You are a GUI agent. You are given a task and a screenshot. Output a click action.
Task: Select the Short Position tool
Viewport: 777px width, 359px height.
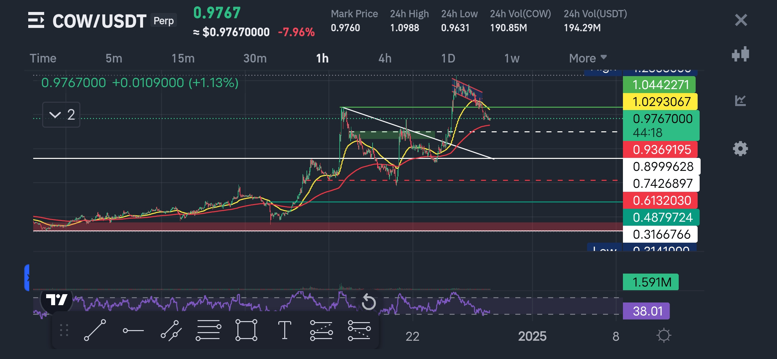pyautogui.click(x=359, y=330)
